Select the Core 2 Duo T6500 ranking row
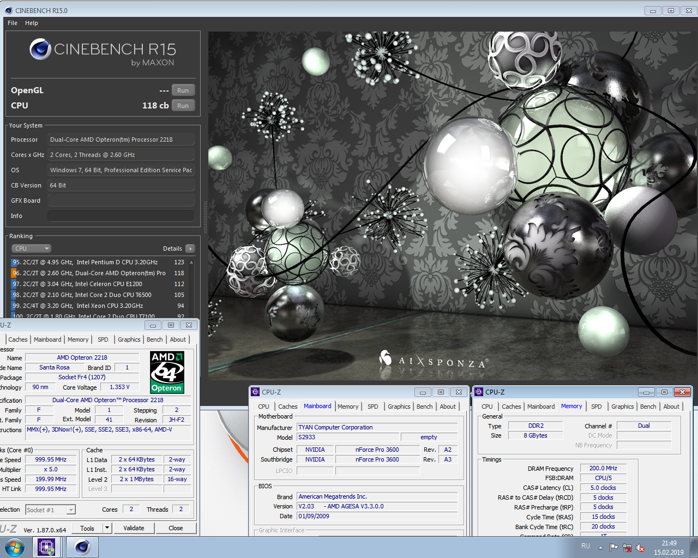Image resolution: width=698 pixels, height=558 pixels. pyautogui.click(x=98, y=295)
